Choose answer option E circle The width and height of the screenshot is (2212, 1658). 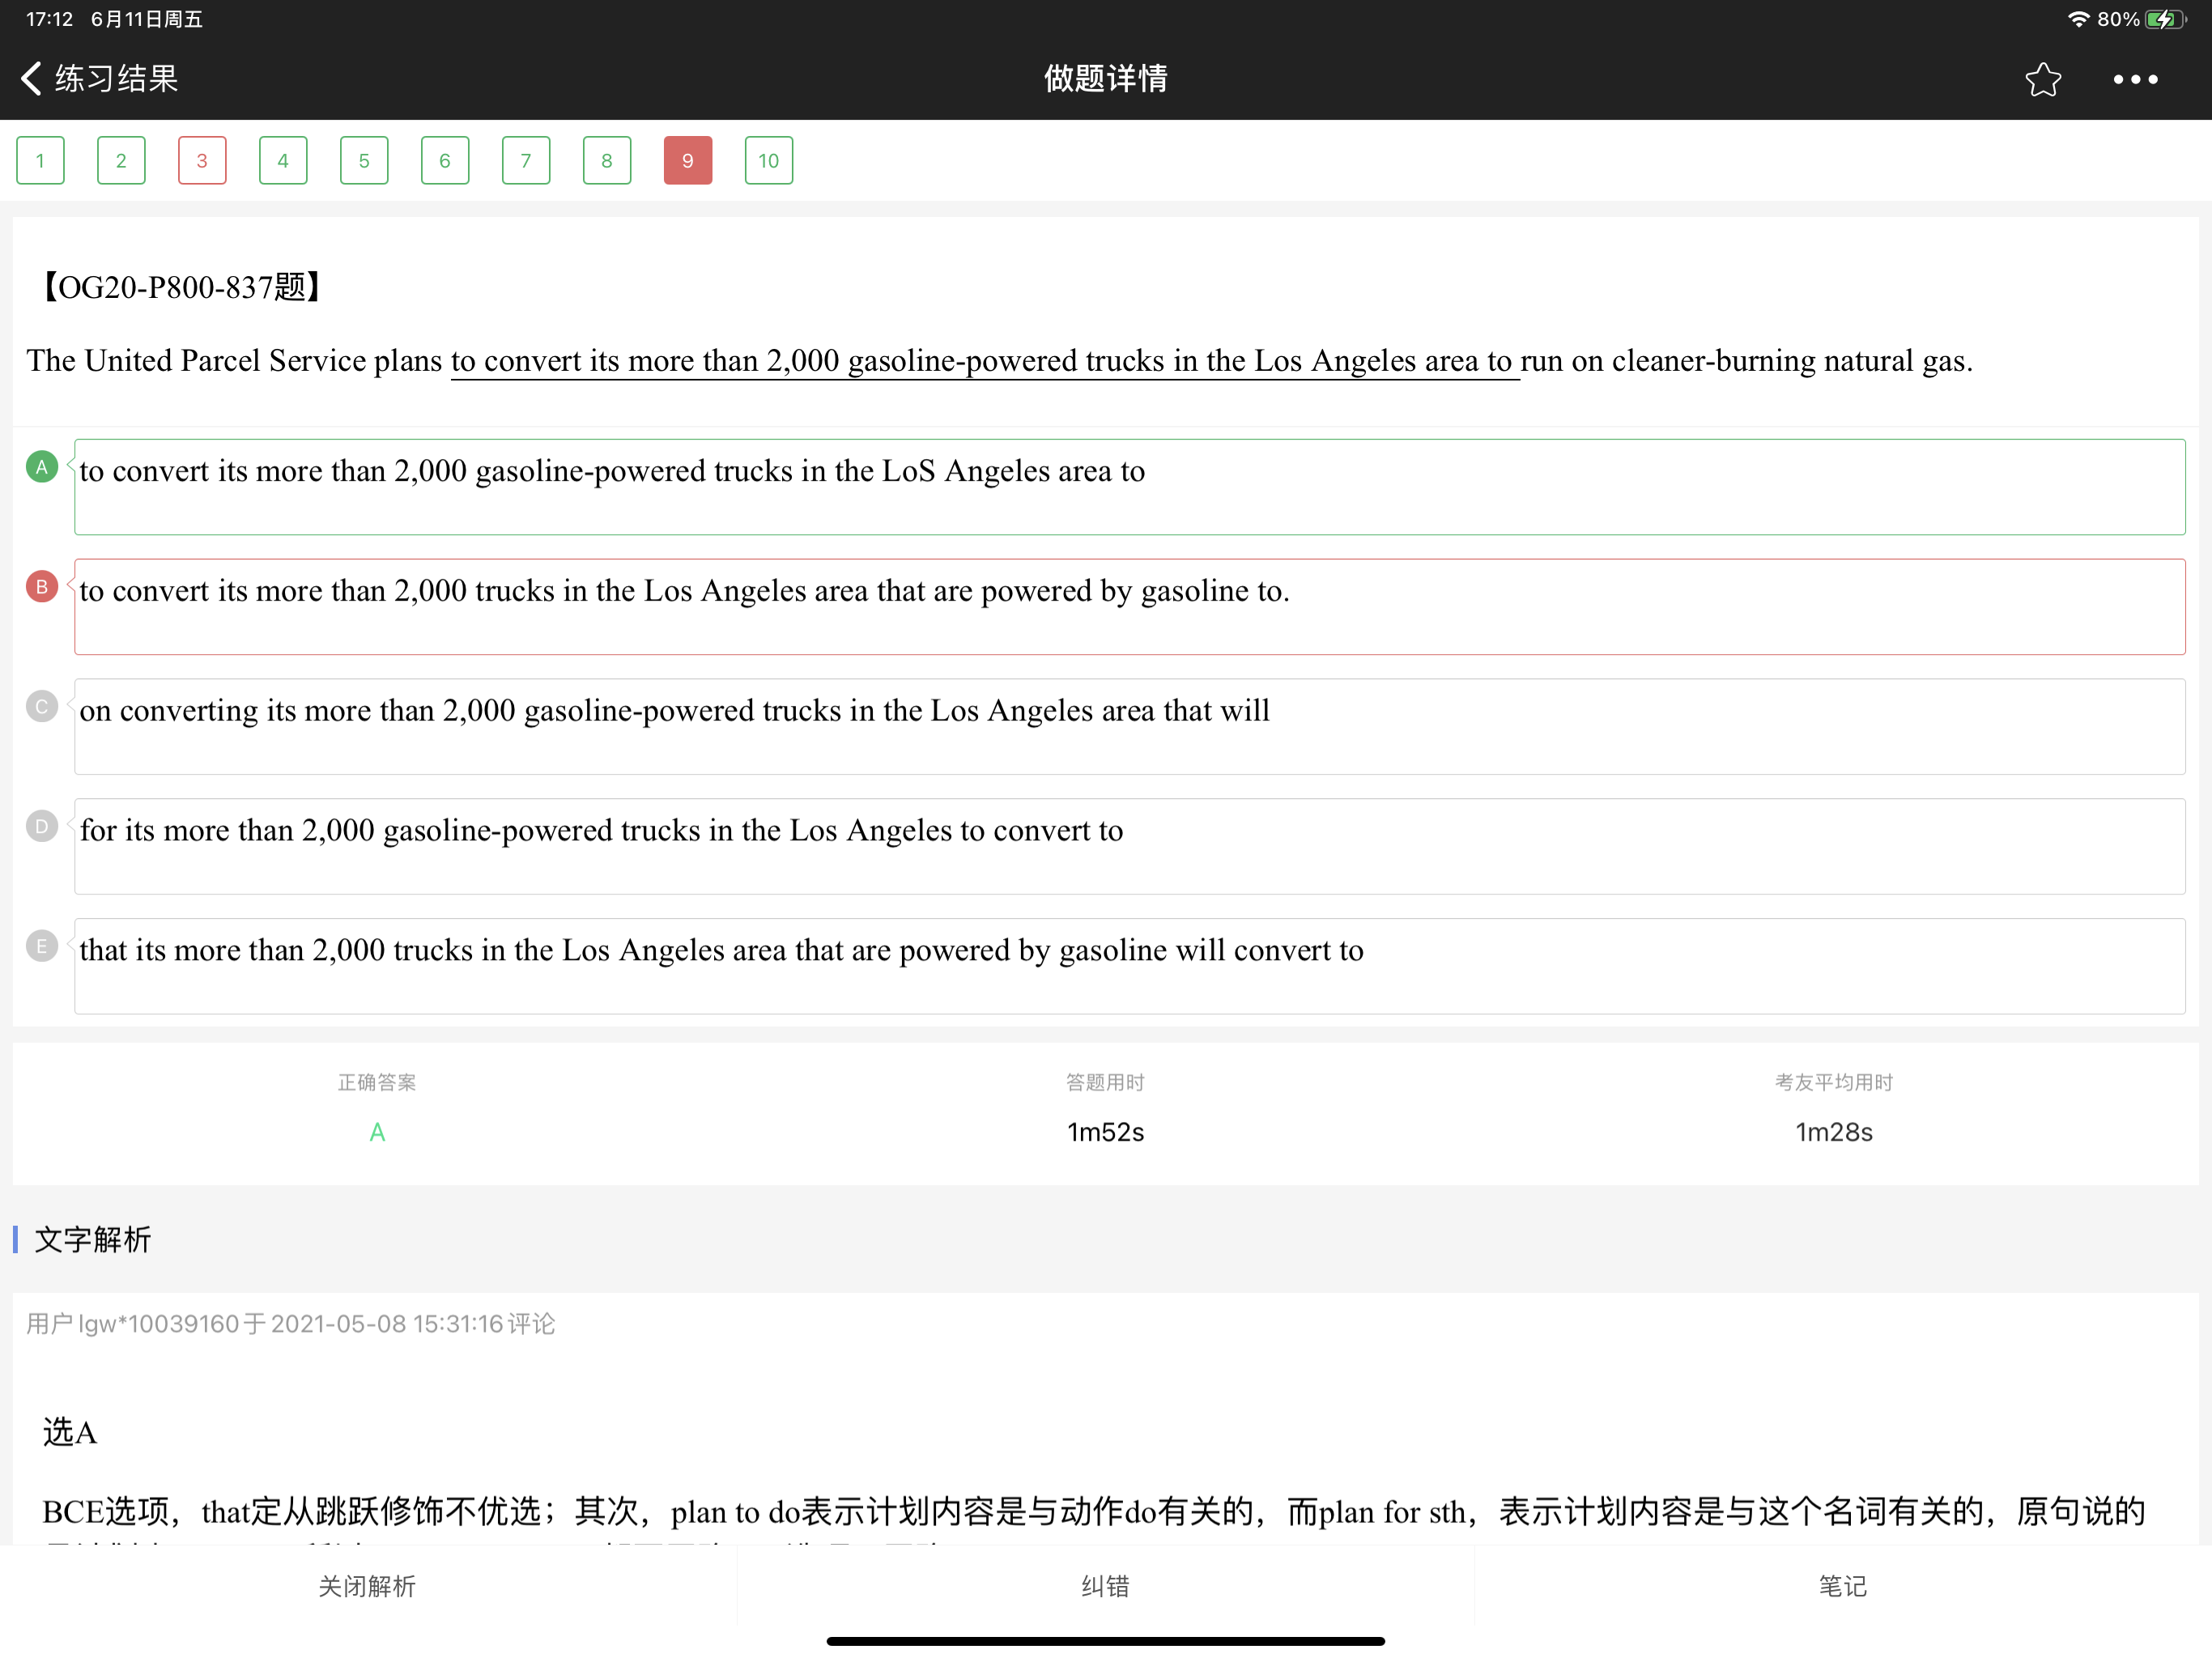coord(41,946)
